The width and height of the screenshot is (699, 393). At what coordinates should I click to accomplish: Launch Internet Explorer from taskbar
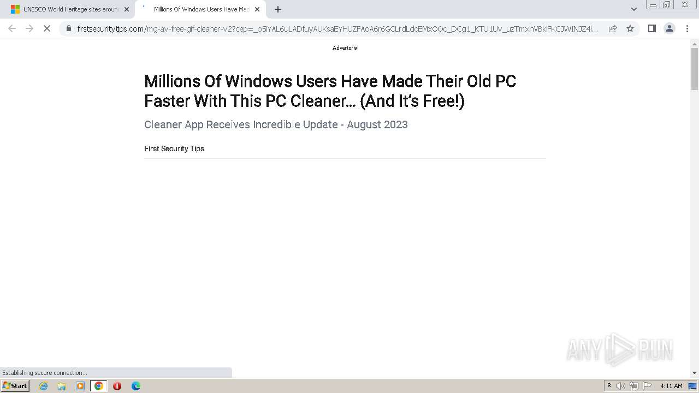point(44,386)
